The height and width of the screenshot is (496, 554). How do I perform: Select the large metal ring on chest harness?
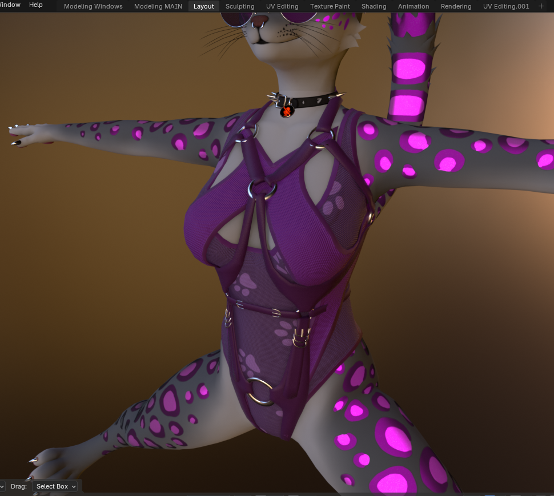[262, 190]
